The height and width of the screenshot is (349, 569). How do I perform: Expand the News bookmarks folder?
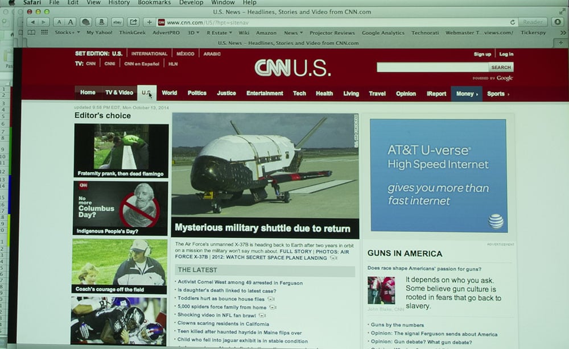[293, 32]
